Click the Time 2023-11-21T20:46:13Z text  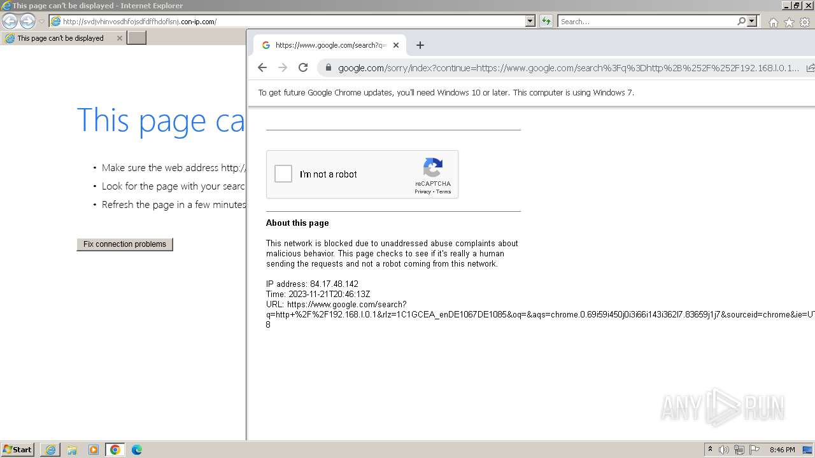point(318,295)
